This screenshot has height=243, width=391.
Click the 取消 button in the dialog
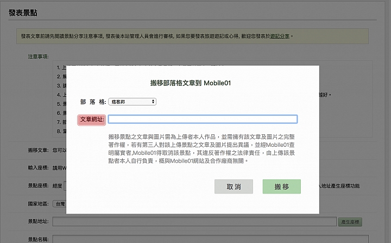tap(234, 186)
